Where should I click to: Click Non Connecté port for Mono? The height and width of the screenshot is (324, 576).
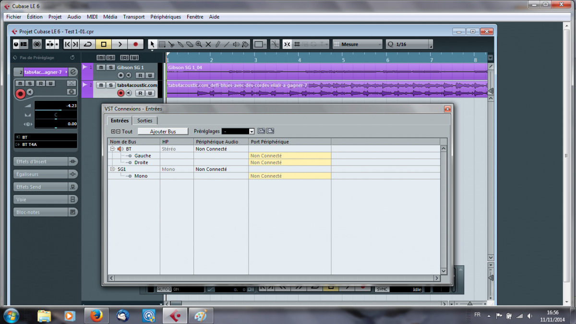coord(290,176)
